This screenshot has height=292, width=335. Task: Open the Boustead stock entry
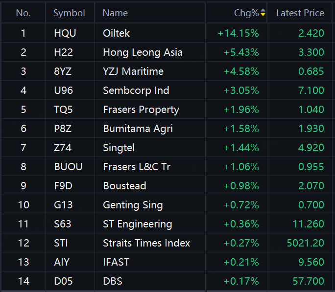[167, 185]
